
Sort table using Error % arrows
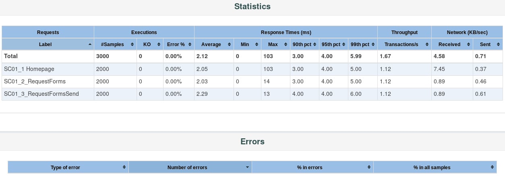coord(190,45)
